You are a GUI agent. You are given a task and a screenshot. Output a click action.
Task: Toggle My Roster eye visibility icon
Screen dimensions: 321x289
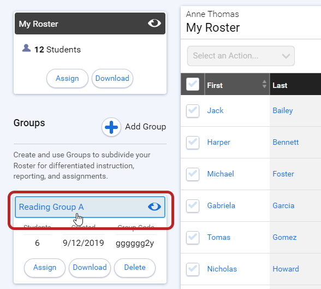coord(154,23)
